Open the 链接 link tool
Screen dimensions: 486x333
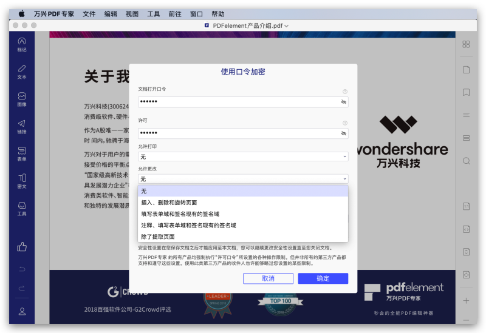[x=22, y=127]
